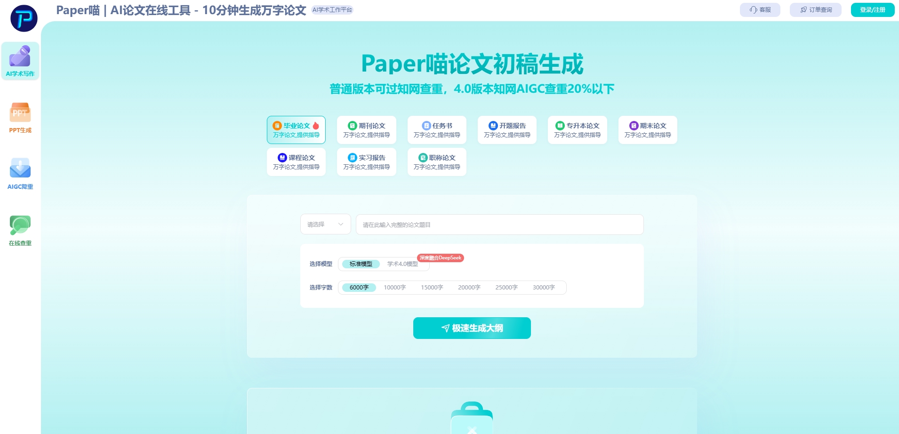Switch to the 期末论文 tab

(648, 130)
